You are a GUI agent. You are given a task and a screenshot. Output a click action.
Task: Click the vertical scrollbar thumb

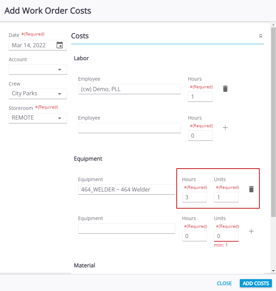[x=274, y=122]
